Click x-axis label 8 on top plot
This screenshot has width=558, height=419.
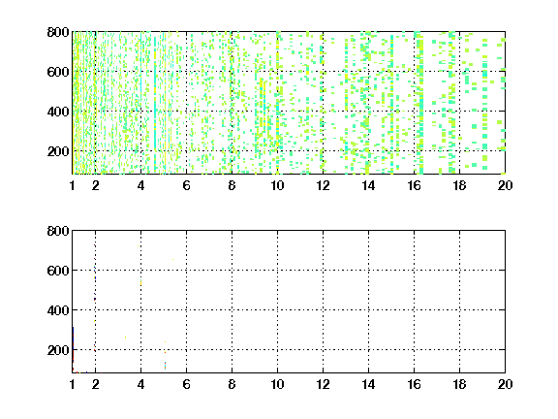[232, 185]
